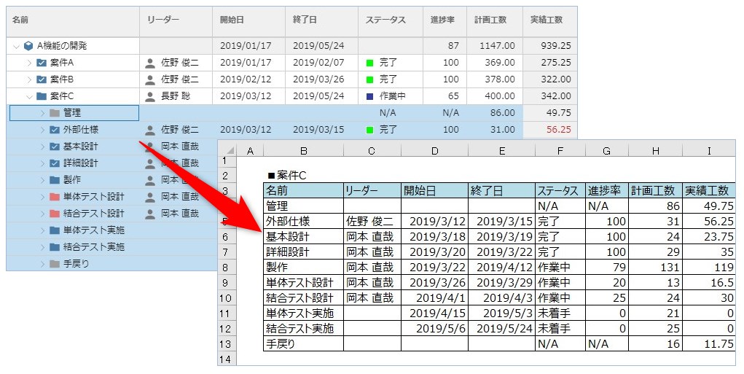Image resolution: width=744 pixels, height=374 pixels.
Task: Toggle the checkmark icon for 詳細設計
Action: tap(55, 163)
